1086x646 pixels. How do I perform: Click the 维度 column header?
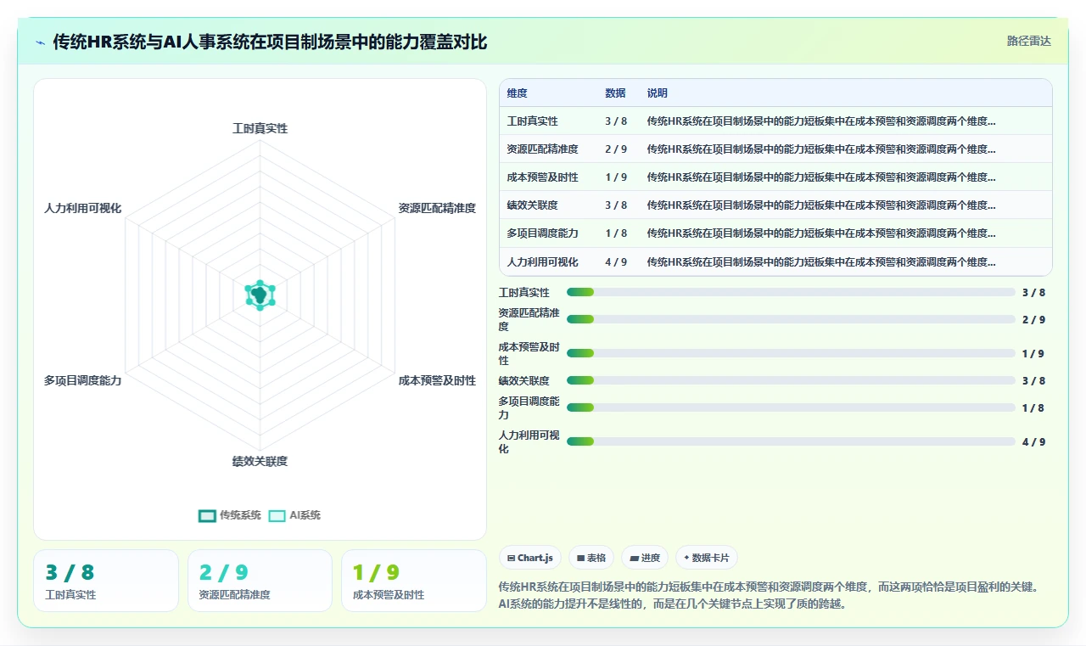pos(518,93)
